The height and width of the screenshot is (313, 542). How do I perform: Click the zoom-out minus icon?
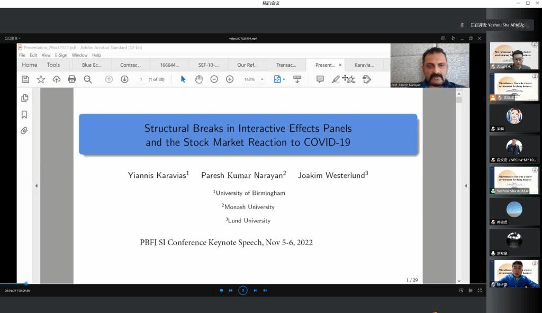214,79
